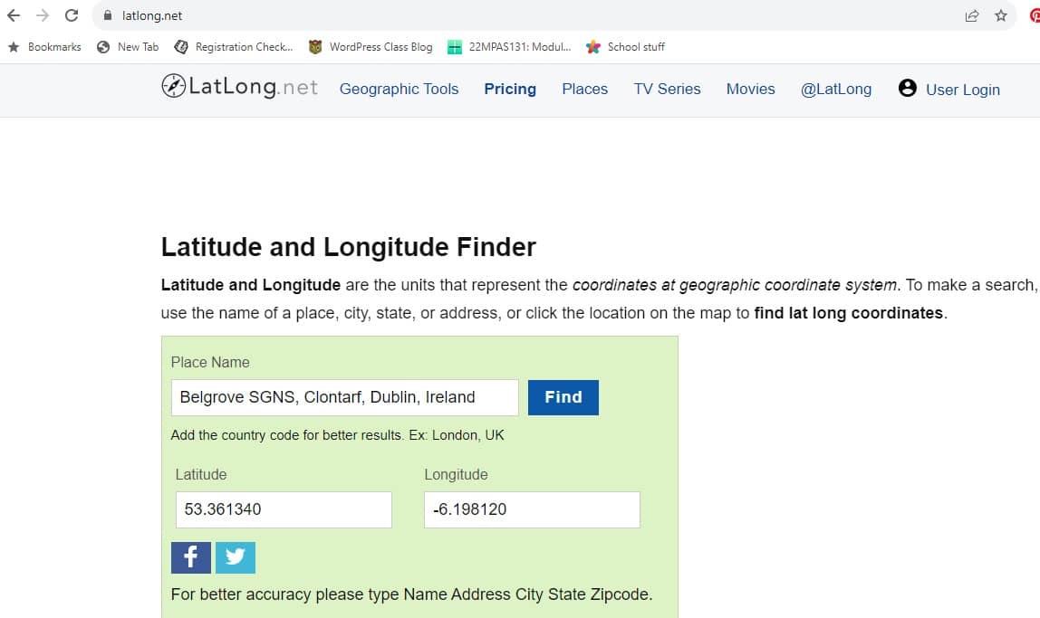View site info lock icon
Image resolution: width=1040 pixels, height=618 pixels.
click(x=108, y=15)
